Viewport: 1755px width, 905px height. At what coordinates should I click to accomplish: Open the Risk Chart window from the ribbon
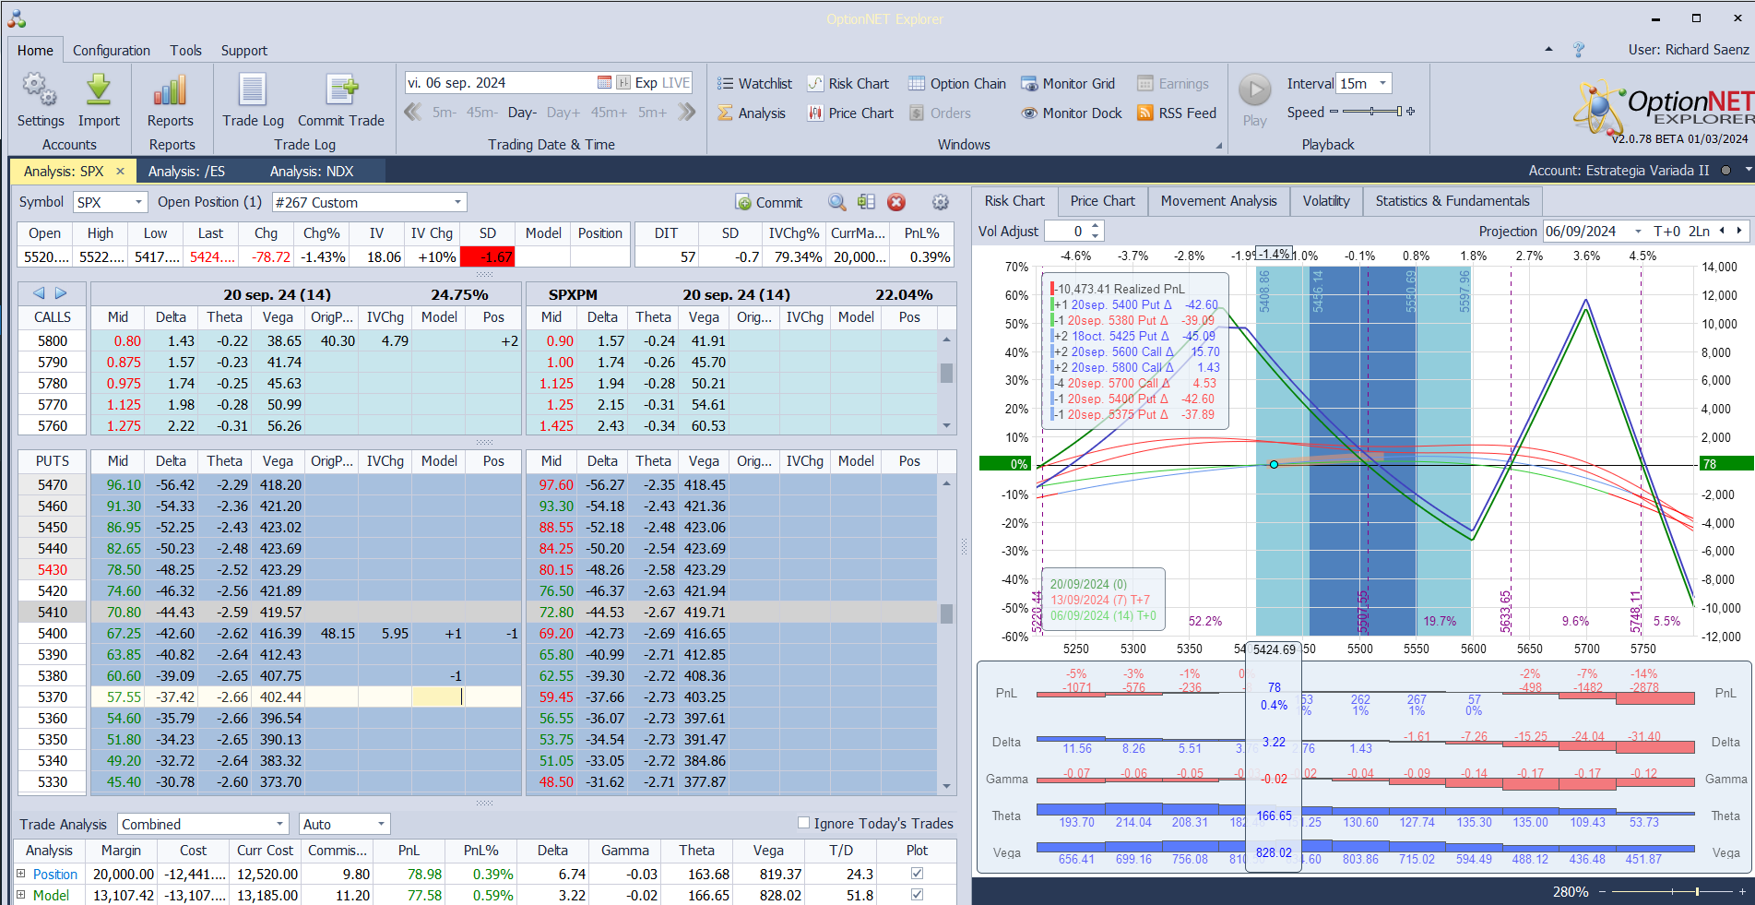click(848, 84)
